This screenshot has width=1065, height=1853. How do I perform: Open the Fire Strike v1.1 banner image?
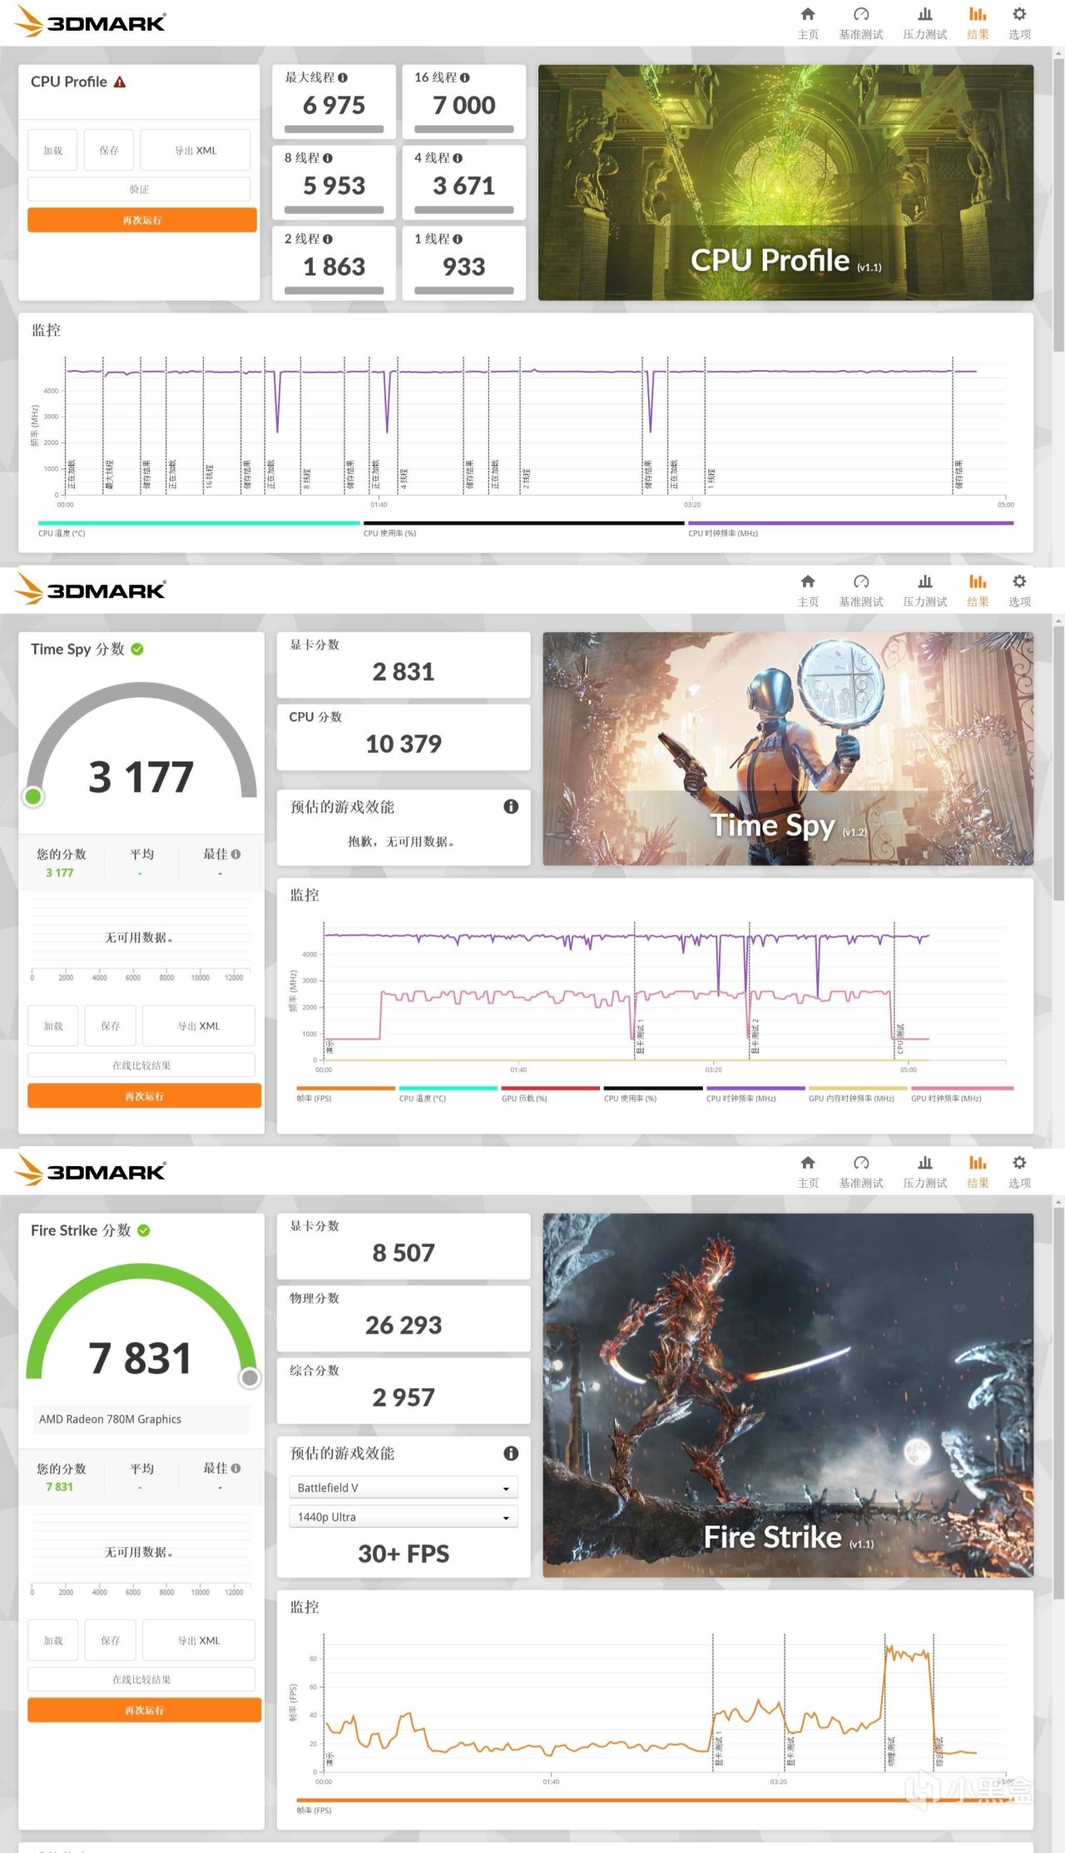click(x=788, y=1396)
